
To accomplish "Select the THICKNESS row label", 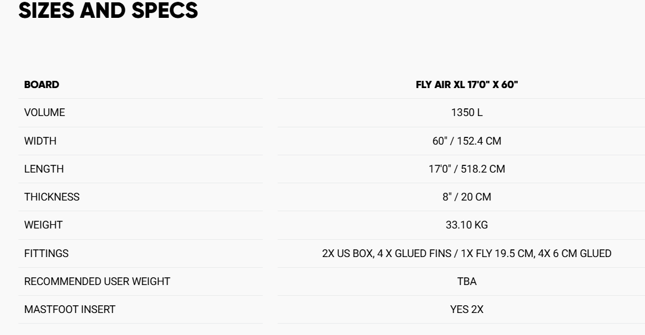I will (x=52, y=197).
